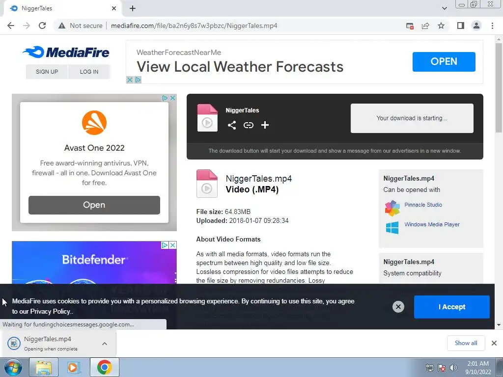Click the volume speaker tray icon
Viewport: 503px width, 377px height.
[x=453, y=368]
